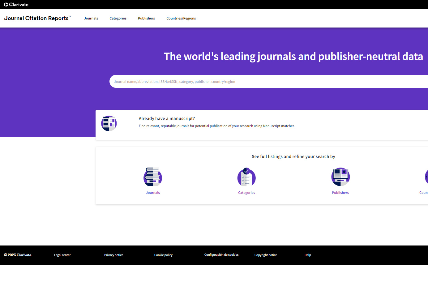Open Cookie policy in the footer

click(163, 255)
